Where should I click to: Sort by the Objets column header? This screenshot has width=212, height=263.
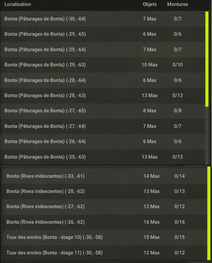point(150,4)
